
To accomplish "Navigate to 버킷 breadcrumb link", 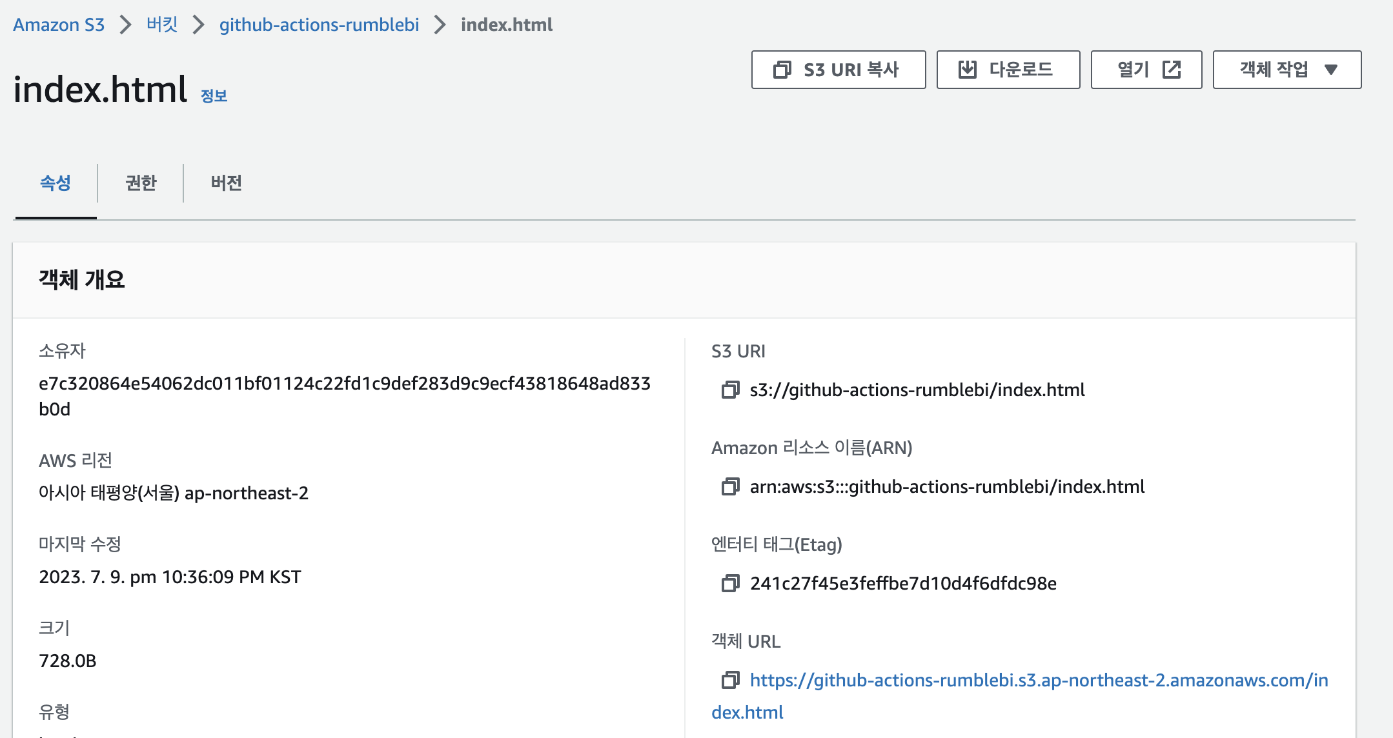I will pyautogui.click(x=162, y=25).
